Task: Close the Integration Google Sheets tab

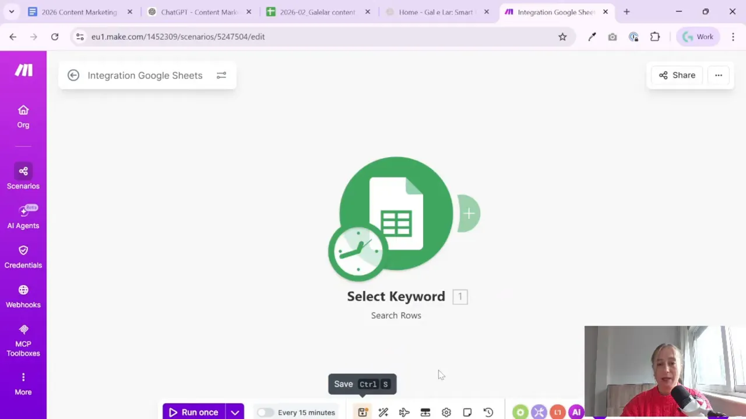Action: (x=606, y=12)
